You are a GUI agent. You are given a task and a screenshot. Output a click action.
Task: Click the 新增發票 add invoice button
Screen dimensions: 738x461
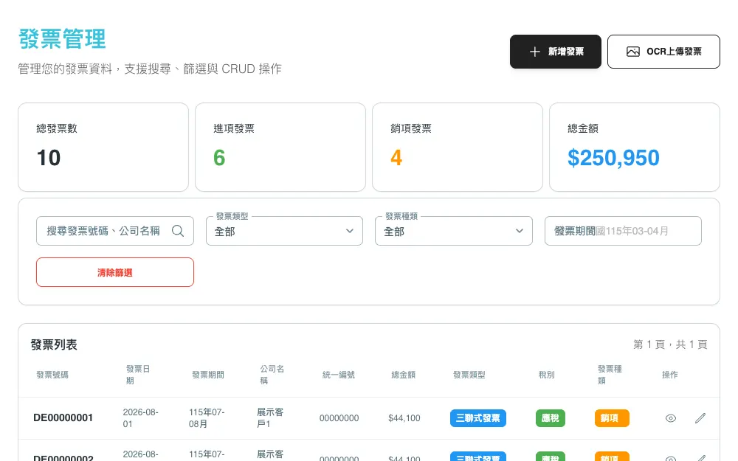[556, 52]
